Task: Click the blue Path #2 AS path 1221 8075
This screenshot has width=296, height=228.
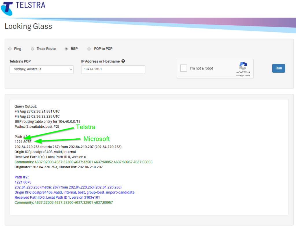Action: pos(23,182)
